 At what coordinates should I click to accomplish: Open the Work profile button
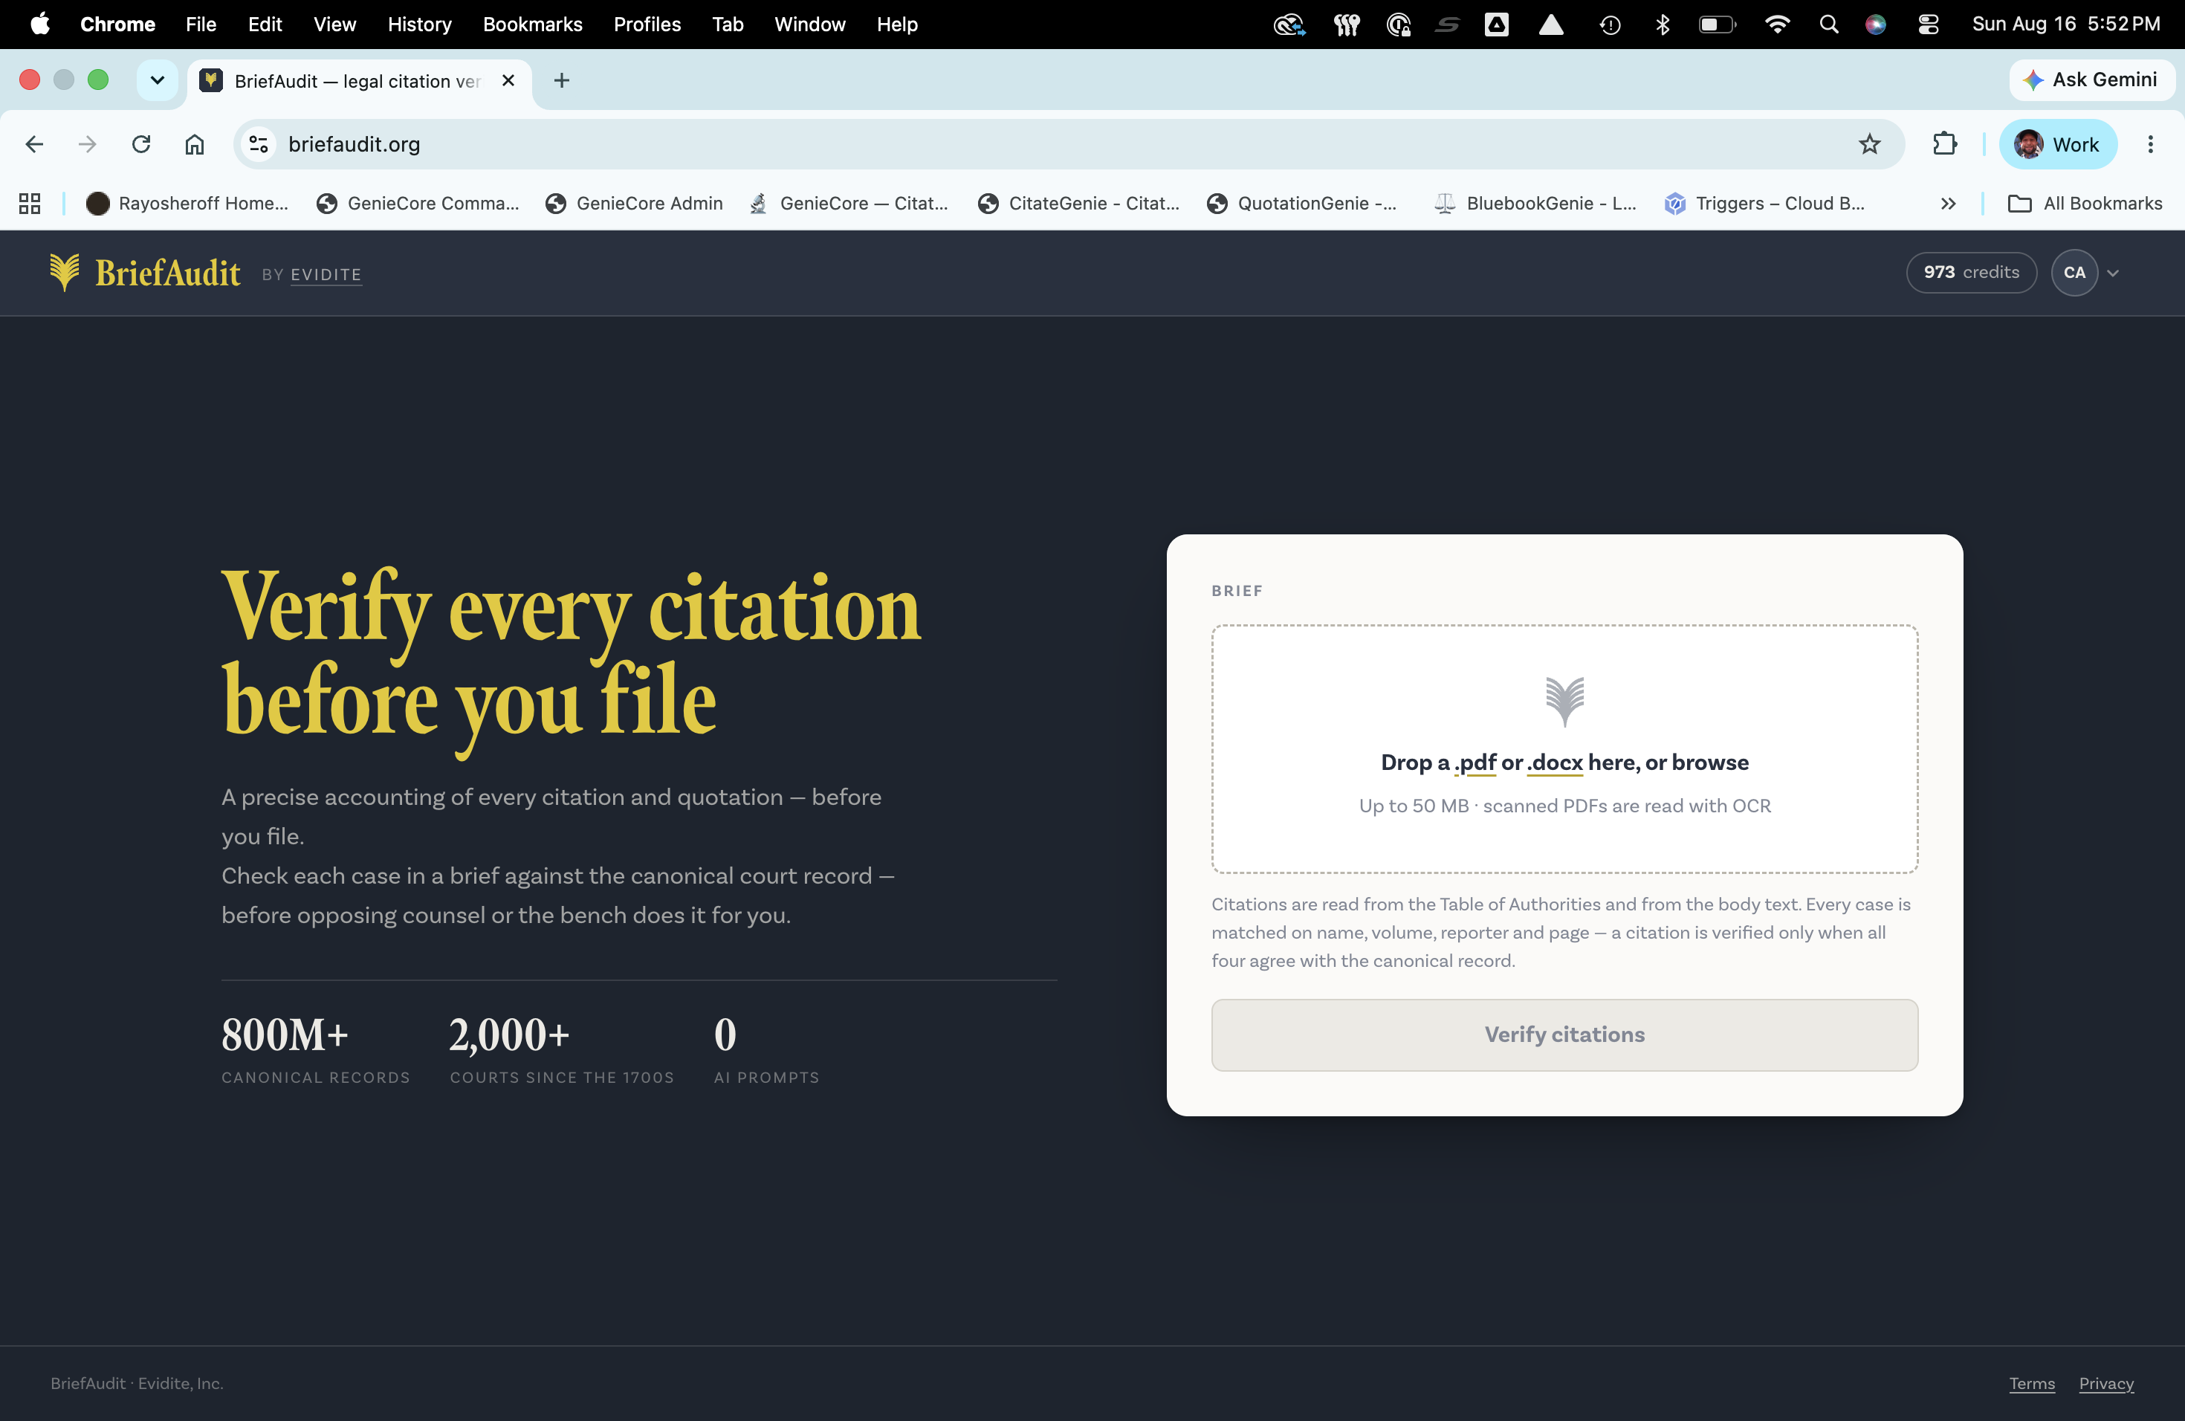pyautogui.click(x=2057, y=144)
